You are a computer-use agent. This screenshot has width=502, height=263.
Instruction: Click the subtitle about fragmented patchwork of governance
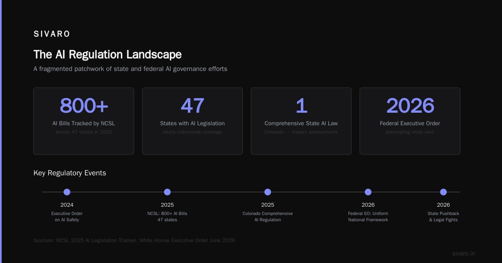[131, 69]
